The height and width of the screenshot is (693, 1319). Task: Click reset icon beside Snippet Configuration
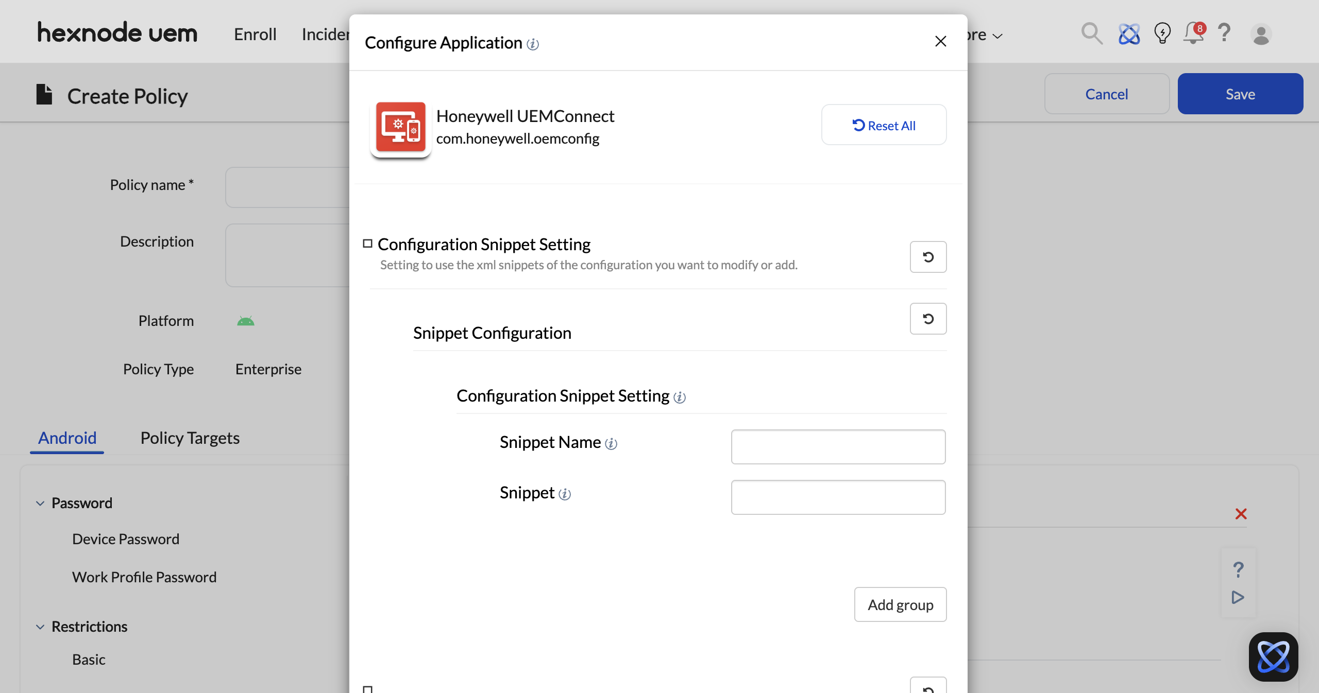point(928,319)
